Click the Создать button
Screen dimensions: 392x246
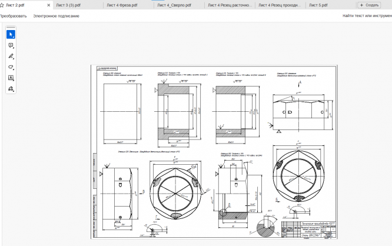pos(369,5)
